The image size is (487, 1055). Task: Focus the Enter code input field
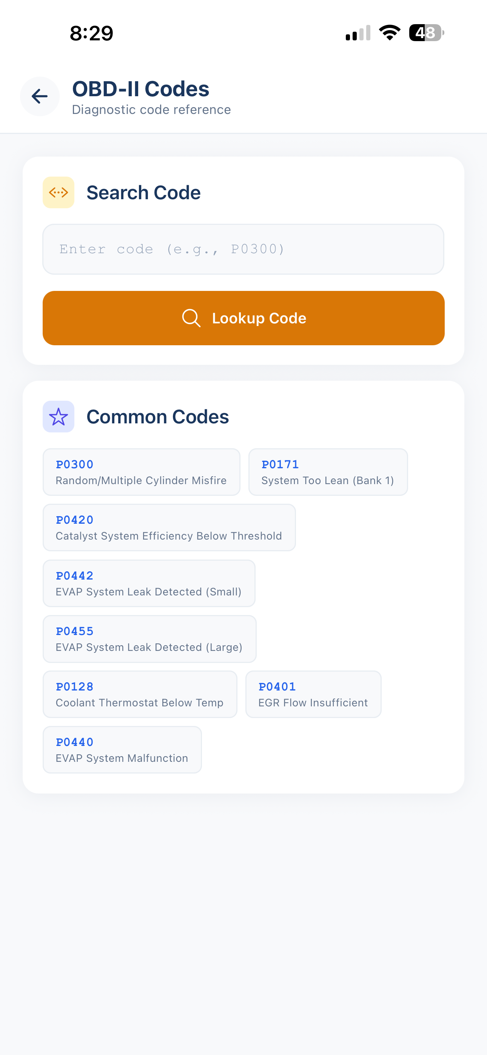tap(243, 249)
